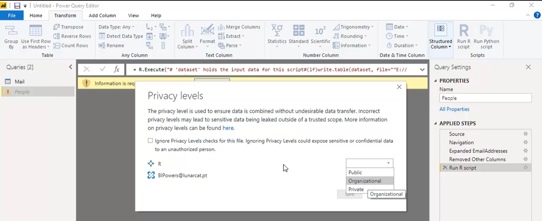542x221 pixels.
Task: Click the Run Python script icon
Action: point(486,31)
